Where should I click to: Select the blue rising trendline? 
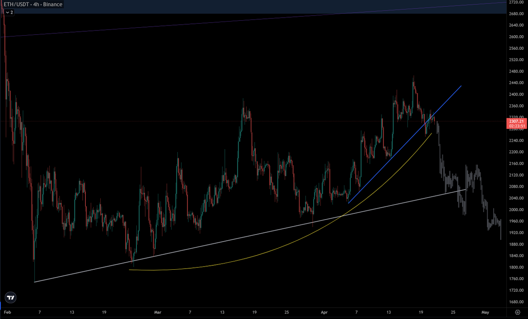pos(405,144)
